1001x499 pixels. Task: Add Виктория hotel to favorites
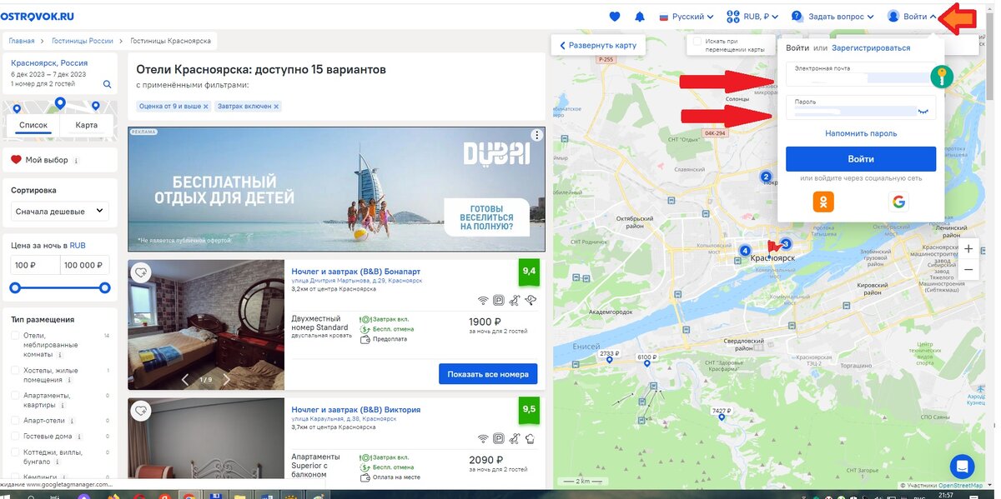click(141, 410)
